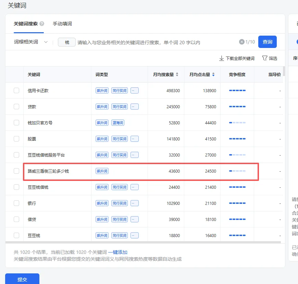Check the box for 豆豆钱借钱

point(16,187)
